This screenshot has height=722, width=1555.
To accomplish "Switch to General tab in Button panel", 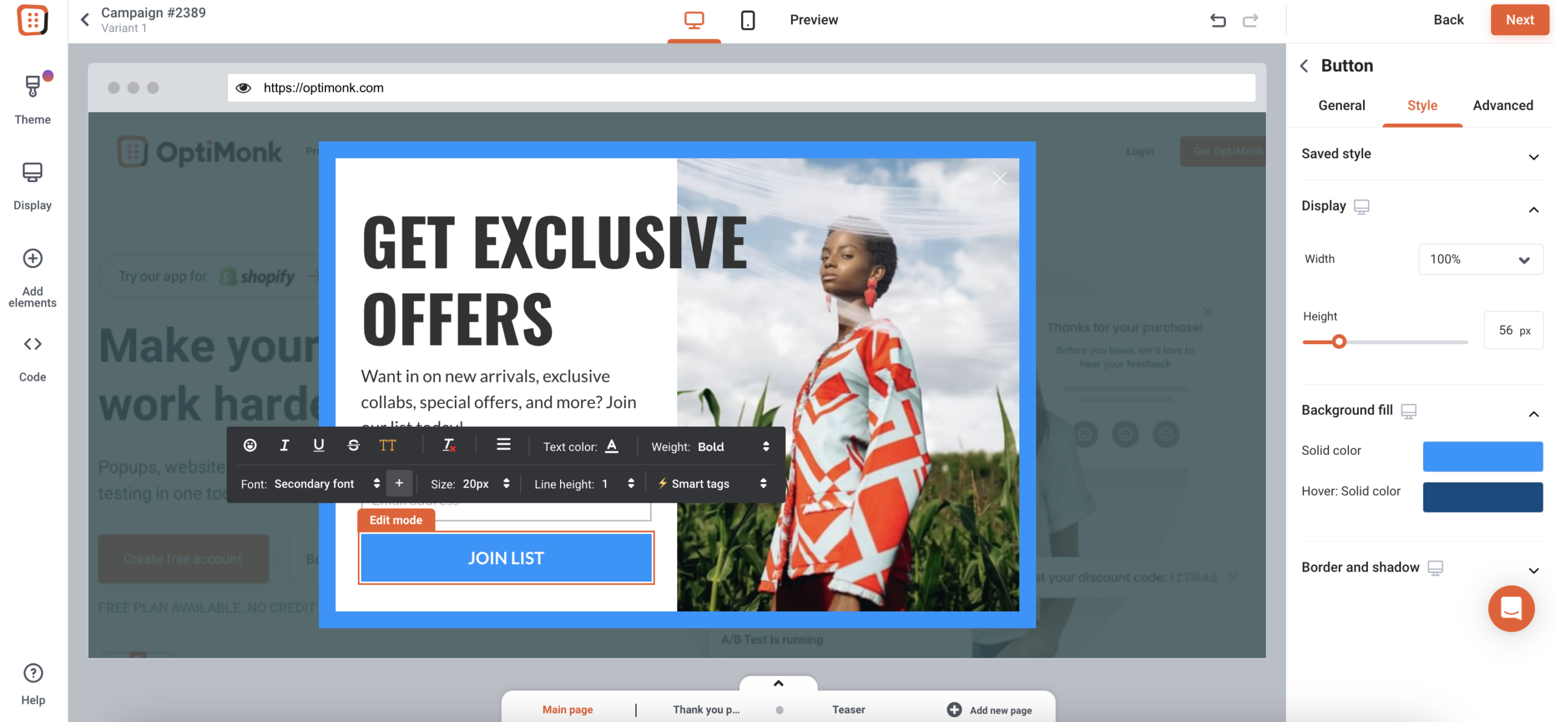I will click(x=1342, y=105).
